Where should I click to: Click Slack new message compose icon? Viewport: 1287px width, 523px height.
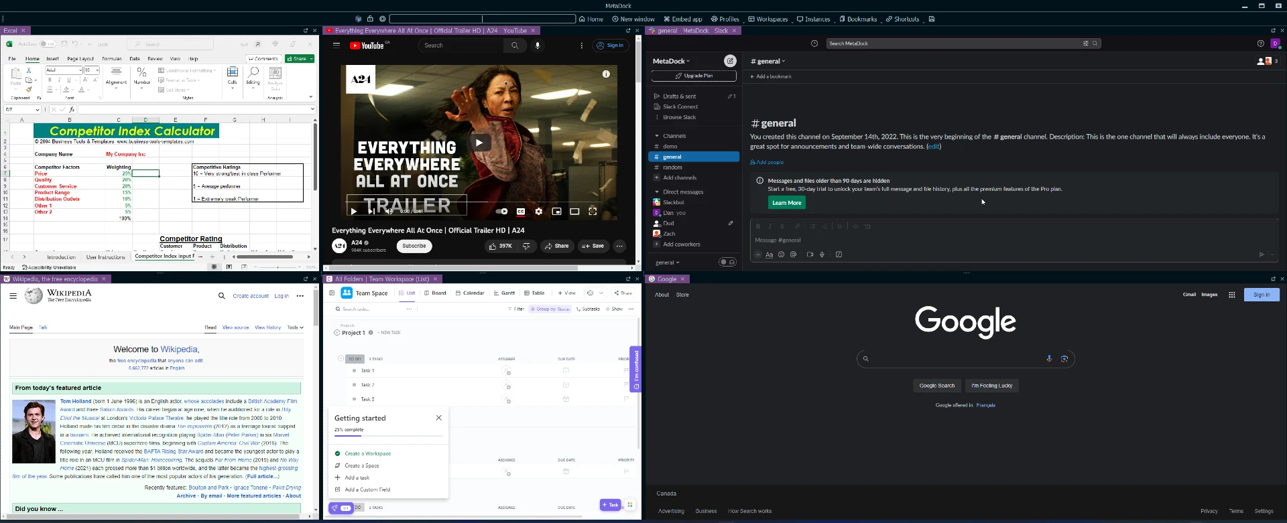pos(730,61)
